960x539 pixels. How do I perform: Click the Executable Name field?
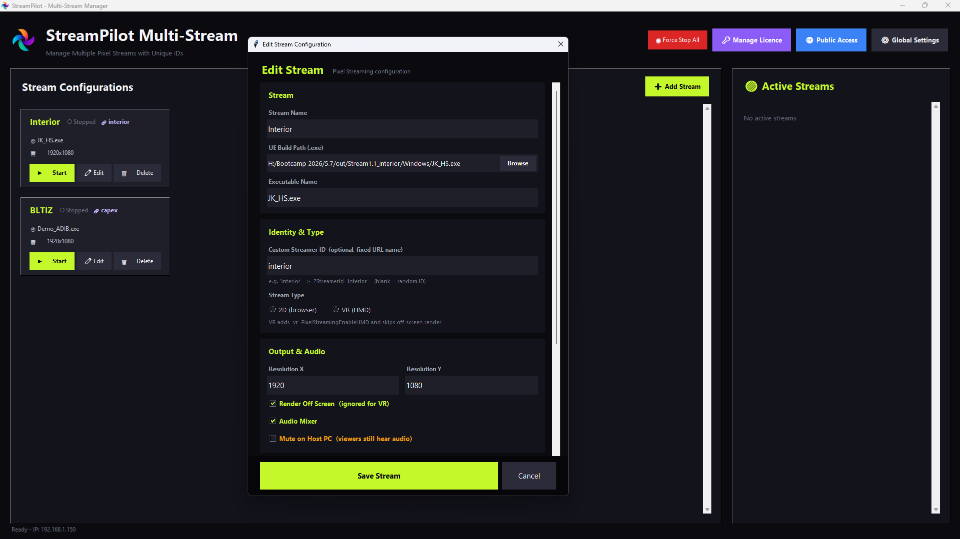(x=402, y=198)
